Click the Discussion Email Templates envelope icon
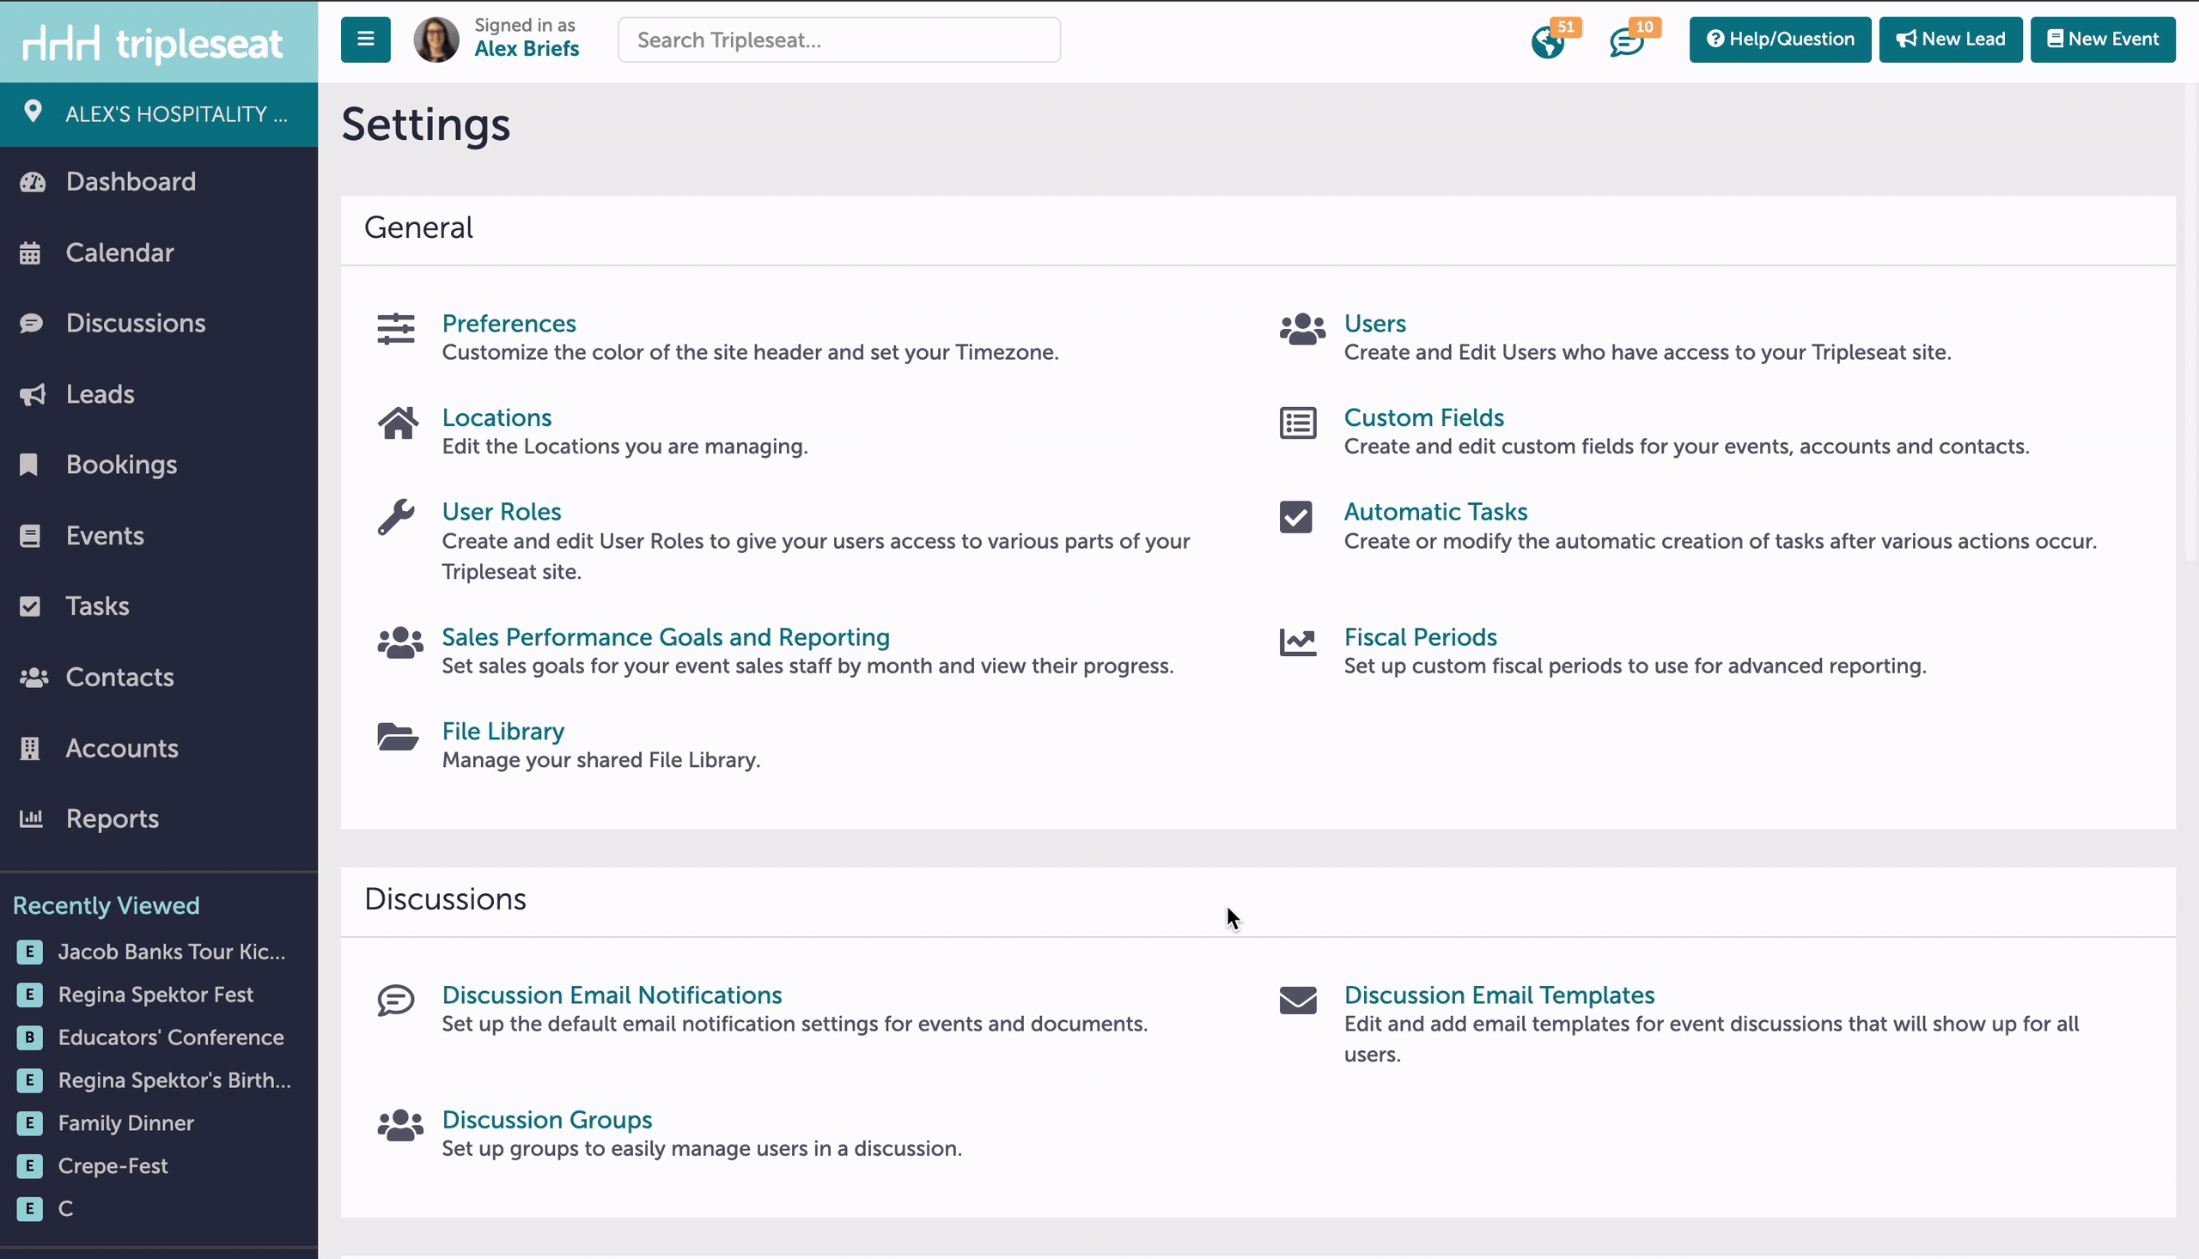2199x1259 pixels. click(1298, 1001)
